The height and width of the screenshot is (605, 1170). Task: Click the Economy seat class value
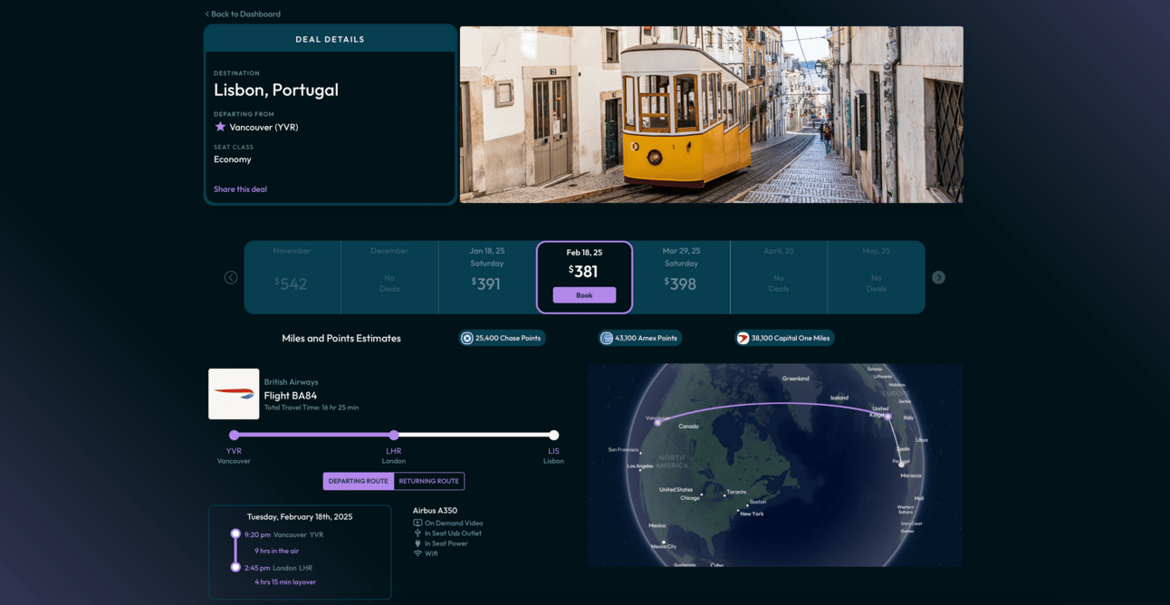[x=233, y=159]
